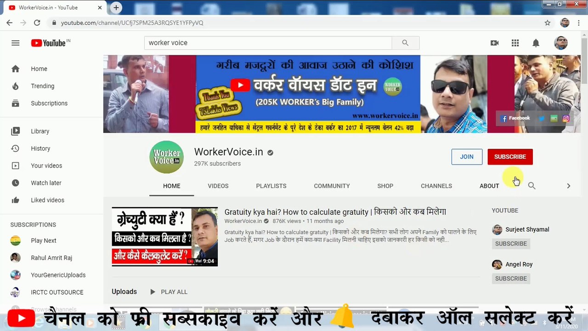Go back using browser back arrow

click(10, 23)
